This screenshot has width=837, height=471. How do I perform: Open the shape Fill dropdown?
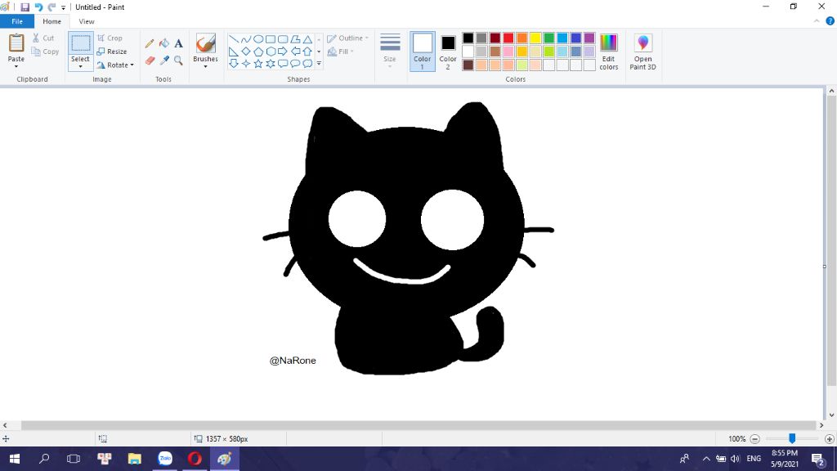[x=341, y=52]
